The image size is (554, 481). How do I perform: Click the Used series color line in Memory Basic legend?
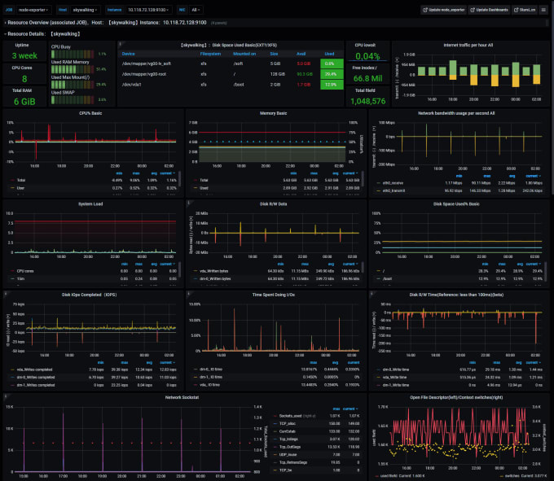coord(196,188)
